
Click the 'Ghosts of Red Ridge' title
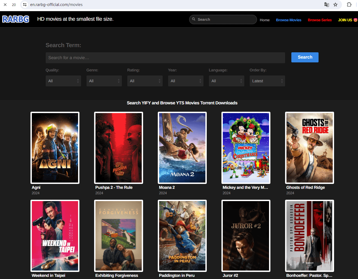point(305,187)
